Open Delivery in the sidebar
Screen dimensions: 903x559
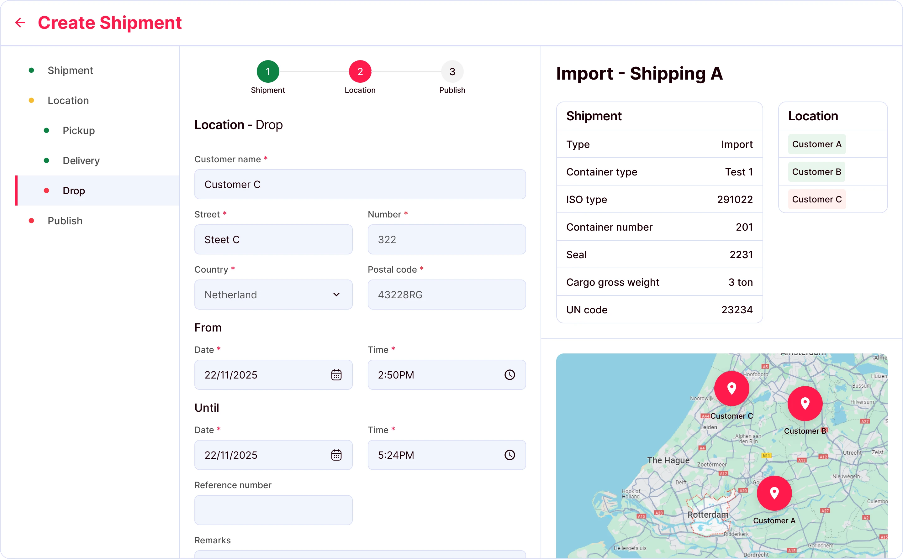(81, 160)
